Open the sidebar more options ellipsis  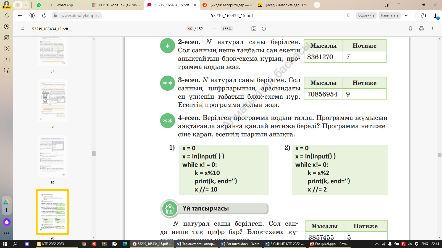pos(7,233)
